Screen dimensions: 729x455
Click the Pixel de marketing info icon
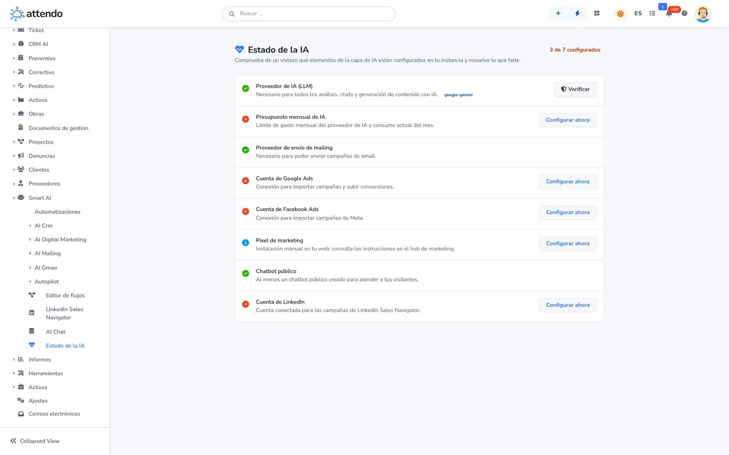pyautogui.click(x=246, y=243)
